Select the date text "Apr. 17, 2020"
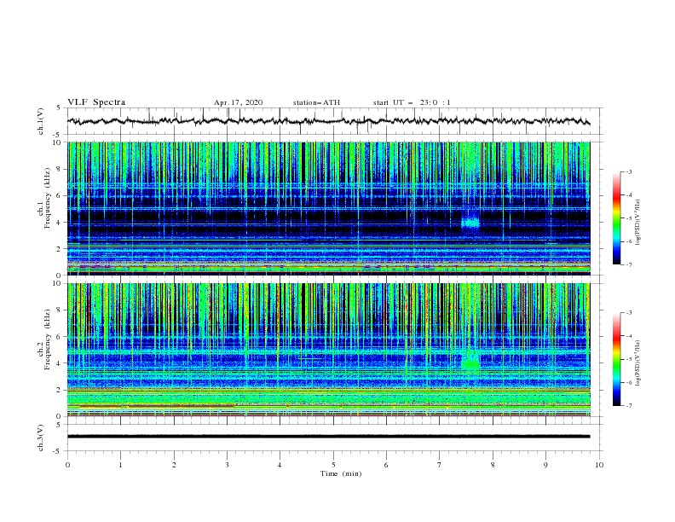The height and width of the screenshot is (522, 675). [x=238, y=102]
